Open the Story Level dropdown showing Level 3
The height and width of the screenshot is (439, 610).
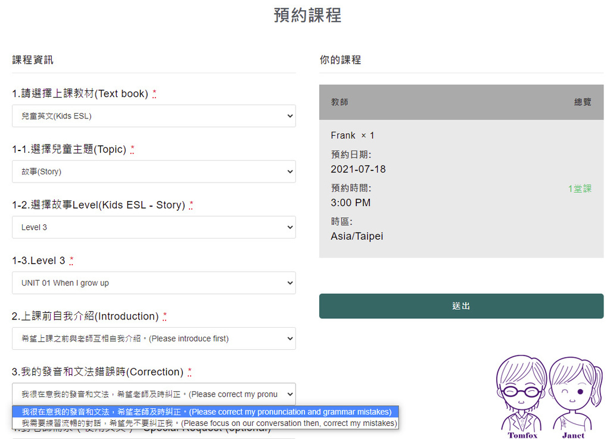coord(154,227)
